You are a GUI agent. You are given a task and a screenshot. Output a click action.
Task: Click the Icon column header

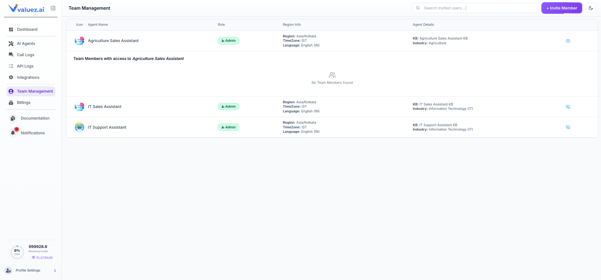(79, 24)
